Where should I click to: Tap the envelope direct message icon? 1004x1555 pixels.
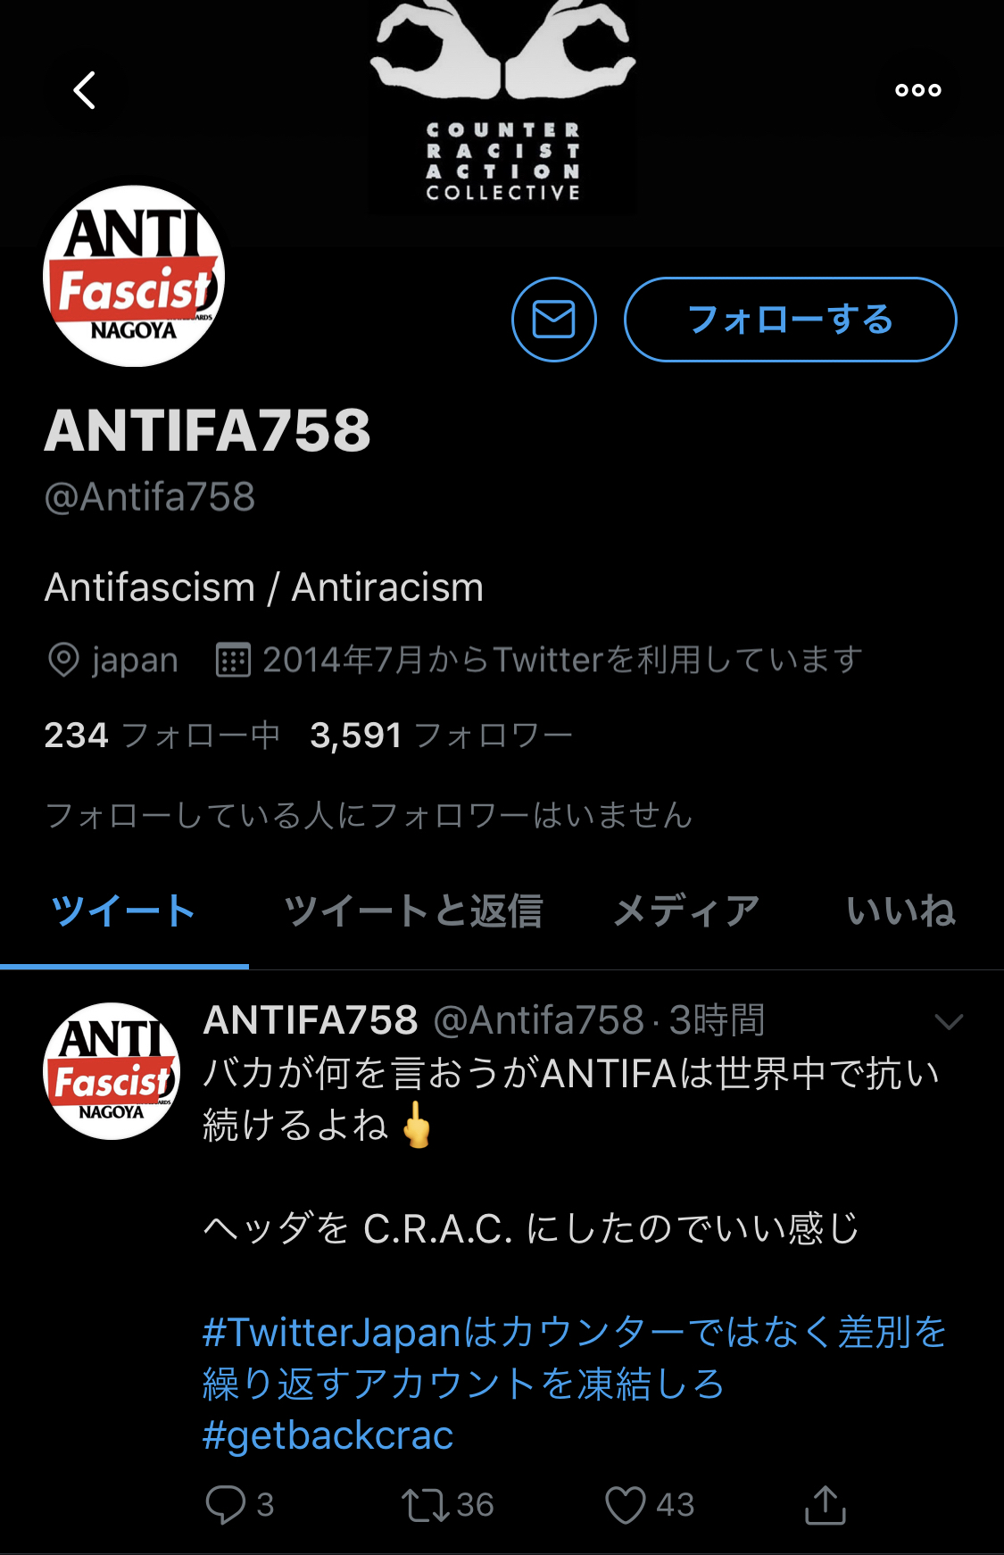554,320
